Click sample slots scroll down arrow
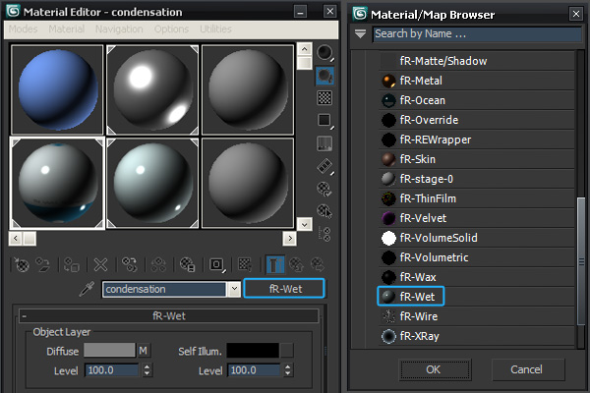The width and height of the screenshot is (590, 393). (x=305, y=225)
